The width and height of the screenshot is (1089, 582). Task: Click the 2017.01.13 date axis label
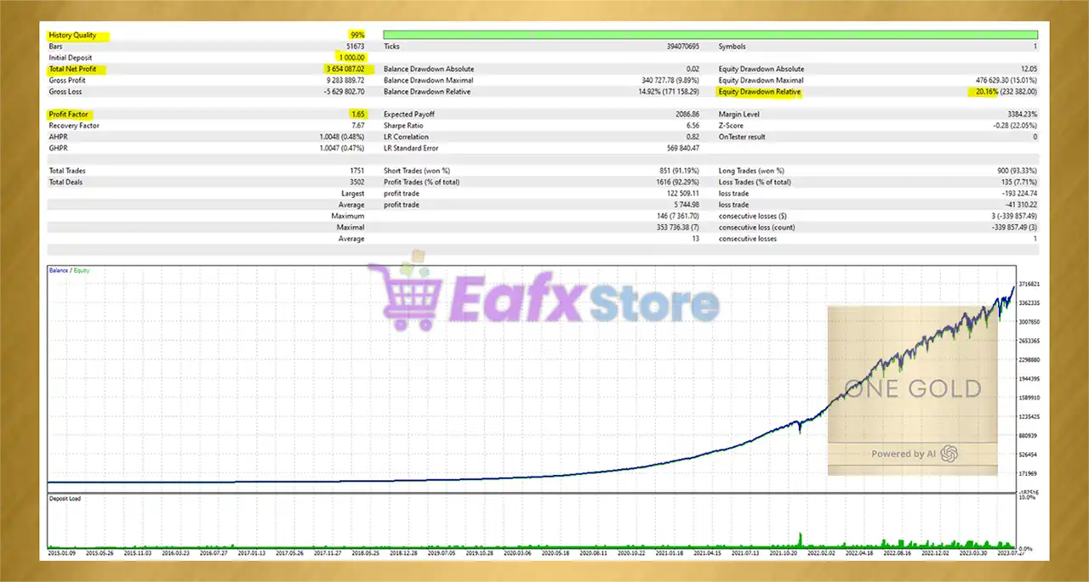tap(250, 553)
